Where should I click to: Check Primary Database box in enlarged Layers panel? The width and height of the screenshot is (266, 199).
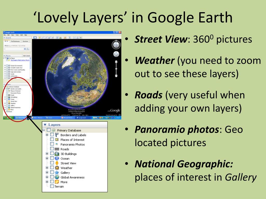49,130
